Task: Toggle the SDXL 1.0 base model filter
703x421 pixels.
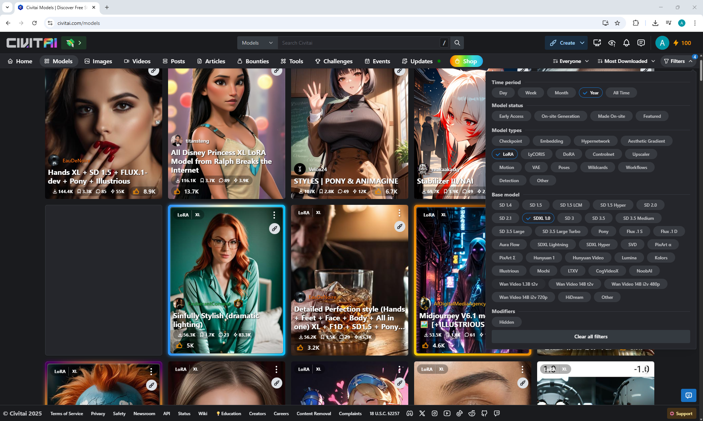Action: pyautogui.click(x=538, y=218)
